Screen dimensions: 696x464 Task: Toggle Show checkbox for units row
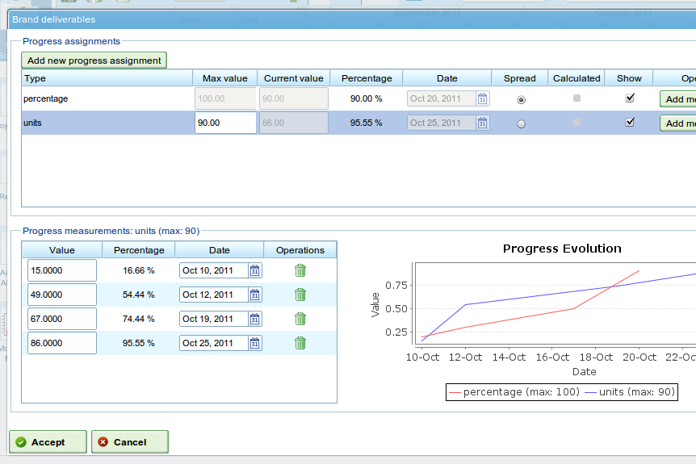click(x=630, y=122)
